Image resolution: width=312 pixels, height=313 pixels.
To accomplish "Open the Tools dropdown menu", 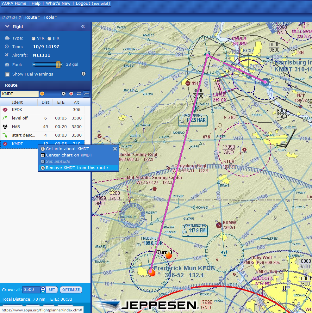I will click(x=50, y=17).
